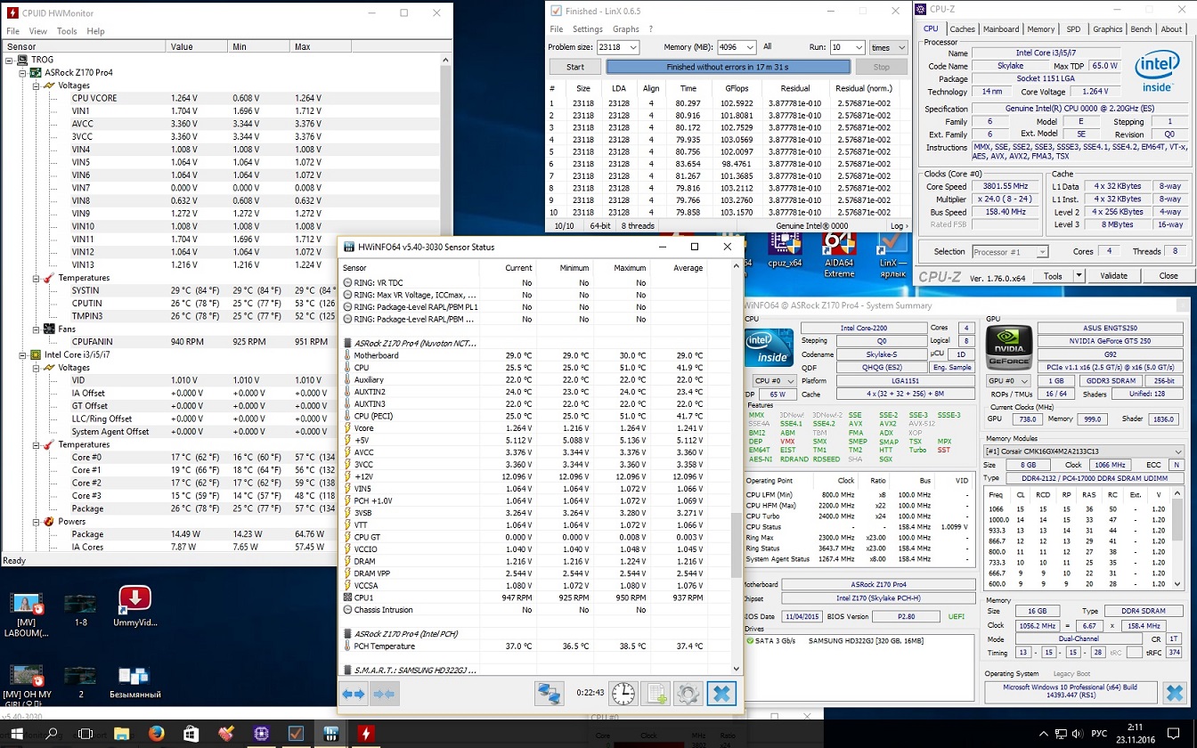Open Task View from the taskbar
This screenshot has width=1197, height=748.
pyautogui.click(x=85, y=734)
